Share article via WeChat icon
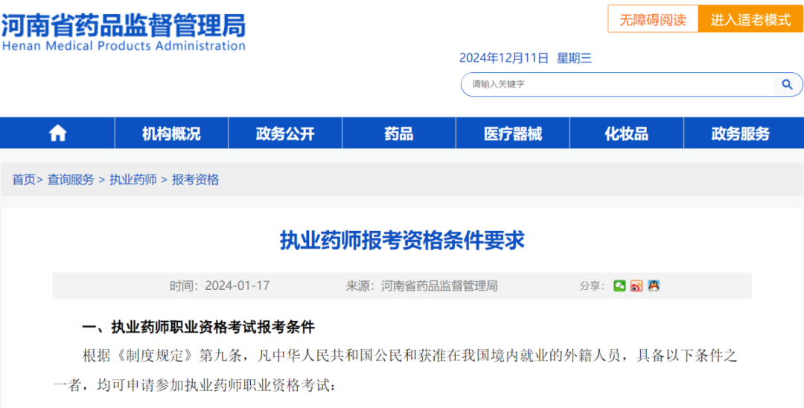This screenshot has width=804, height=408. (620, 285)
